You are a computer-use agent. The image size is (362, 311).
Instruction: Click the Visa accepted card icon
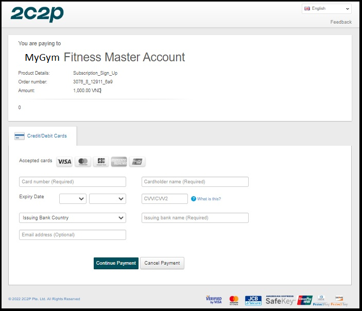64,162
